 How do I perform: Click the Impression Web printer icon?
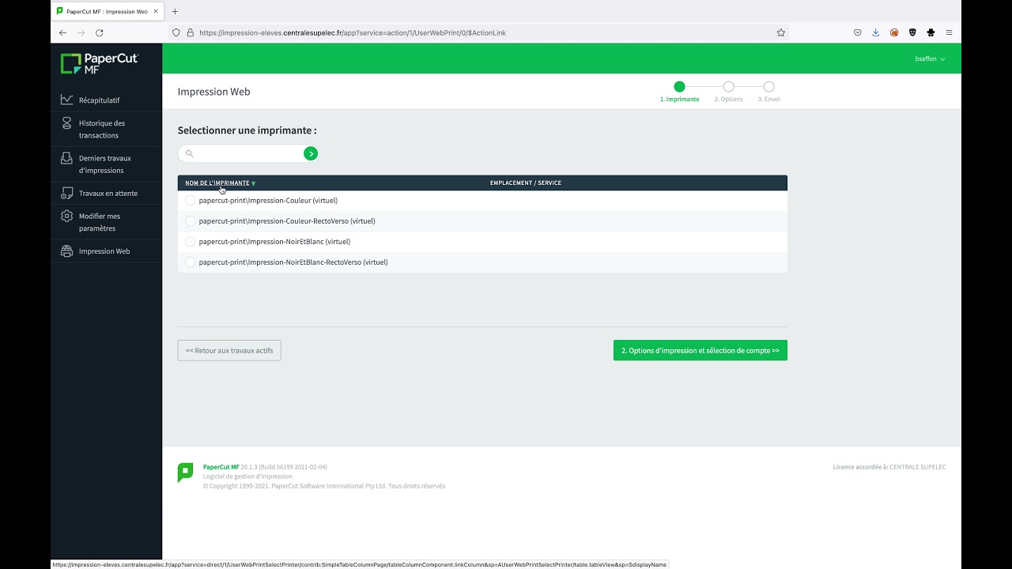pyautogui.click(x=66, y=251)
